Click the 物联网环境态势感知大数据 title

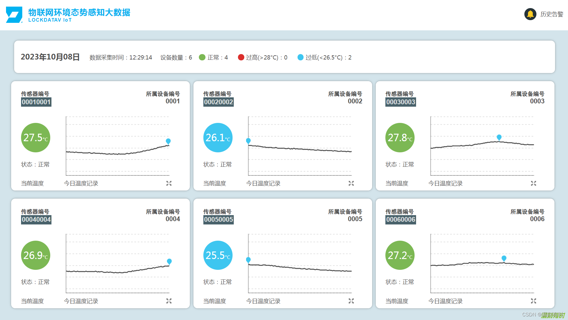[x=79, y=12]
